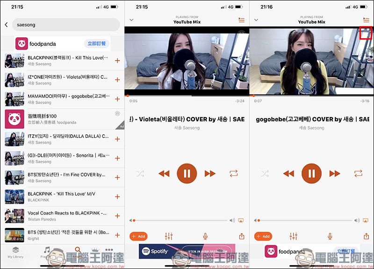Collapse the gogobebe player with down chevron
Image resolution: width=374 pixels, height=269 pixels.
point(256,20)
